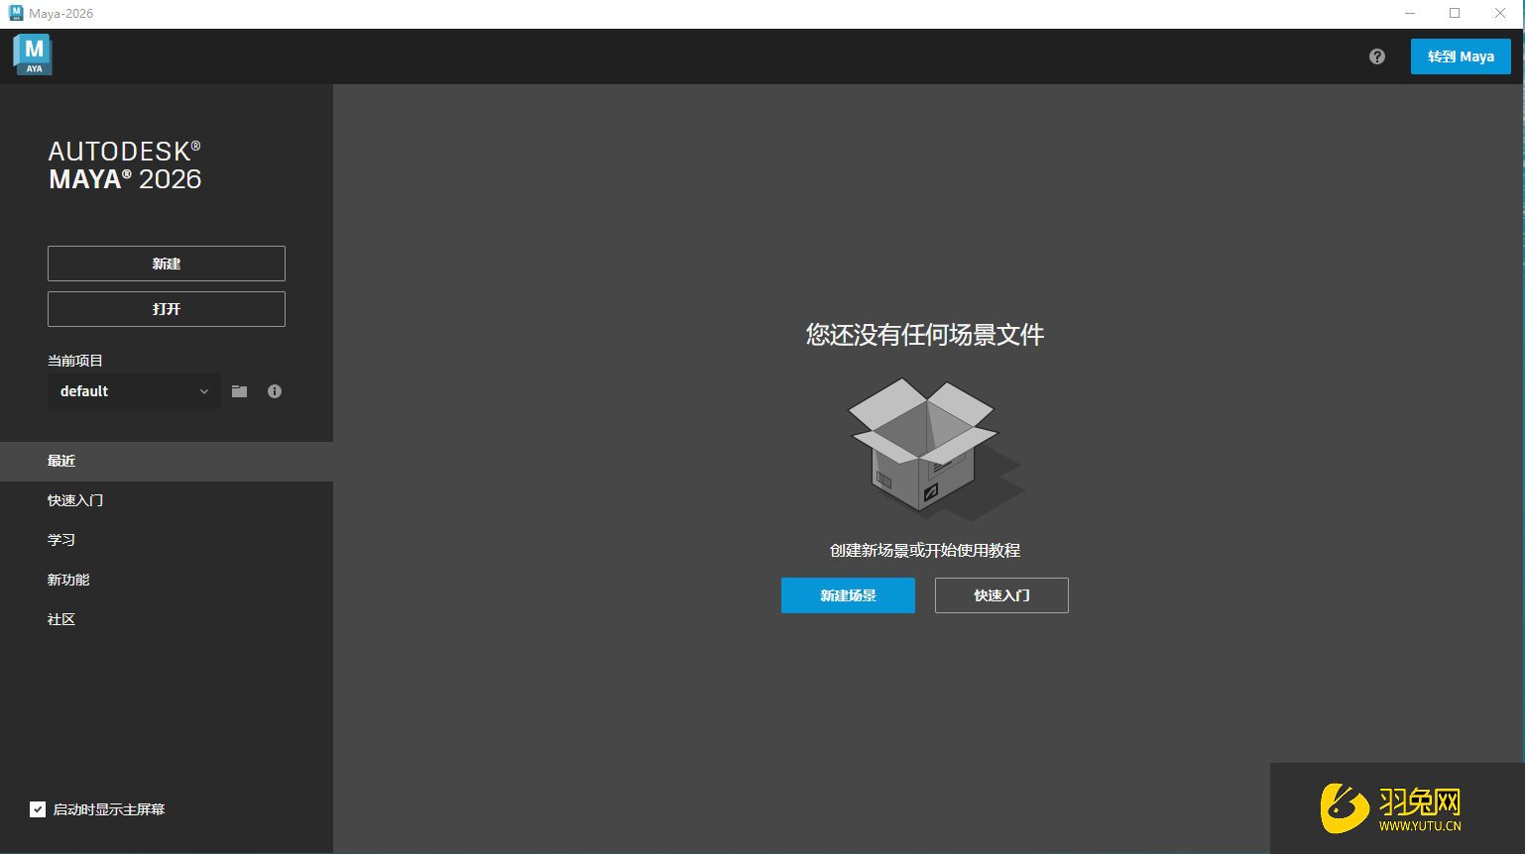The width and height of the screenshot is (1525, 854).
Task: Click the center 快速入门 outlined button
Action: tap(1001, 595)
